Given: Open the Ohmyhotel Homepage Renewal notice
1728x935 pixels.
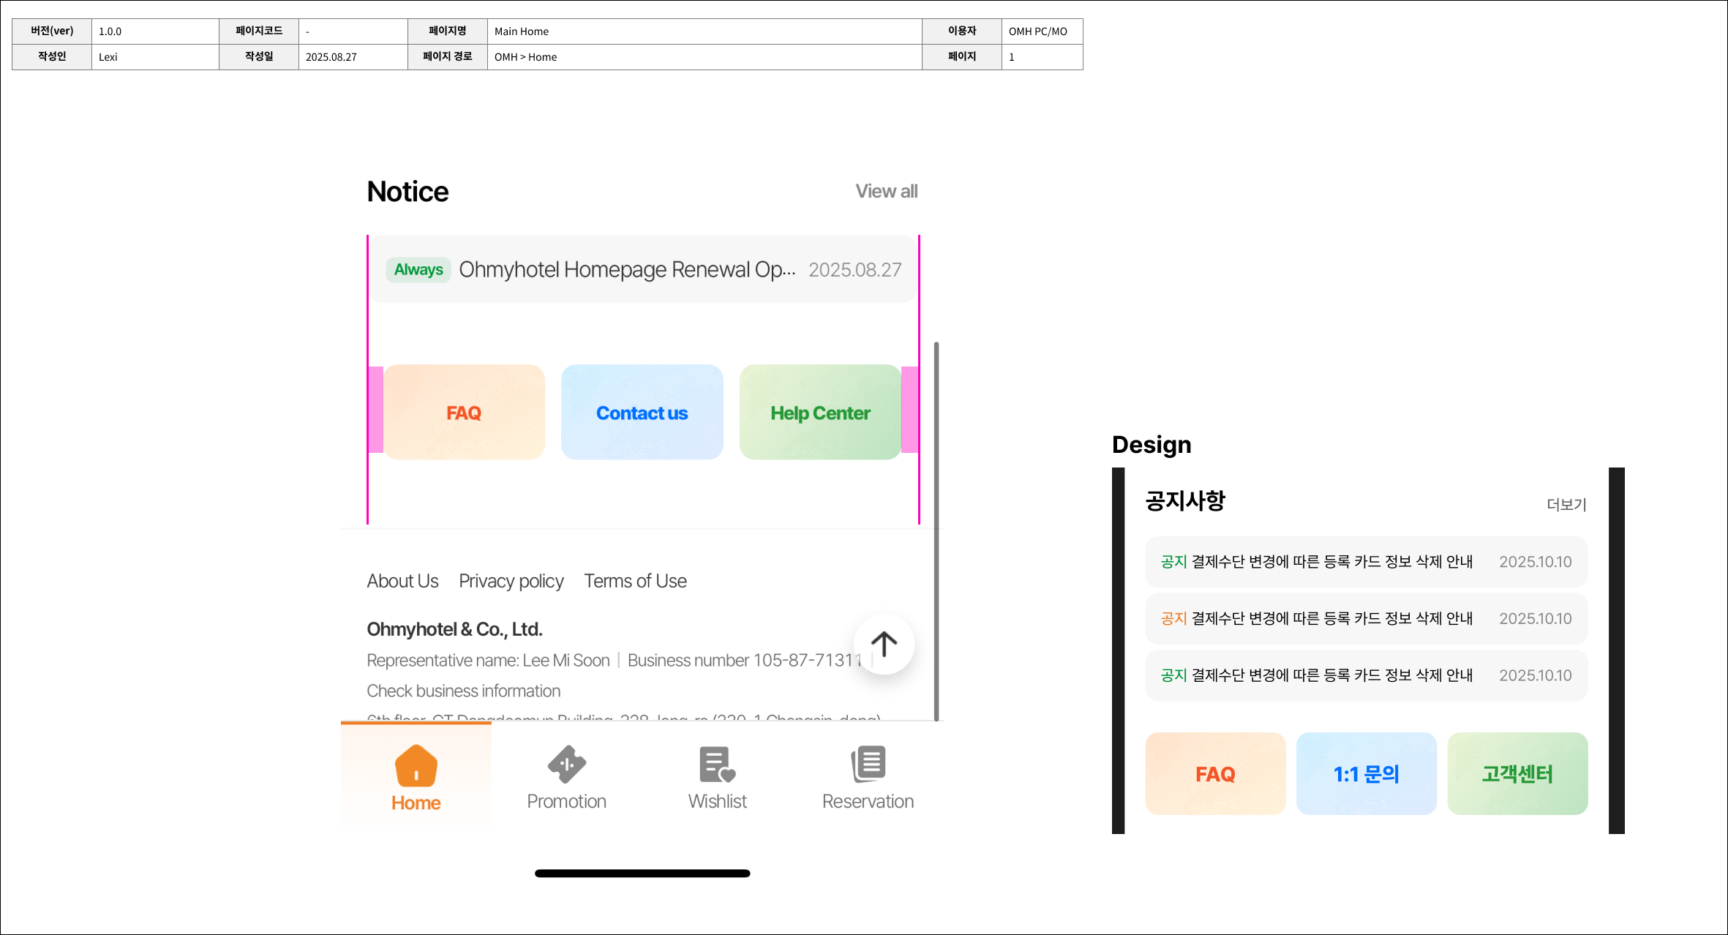Looking at the screenshot, I should tap(627, 270).
